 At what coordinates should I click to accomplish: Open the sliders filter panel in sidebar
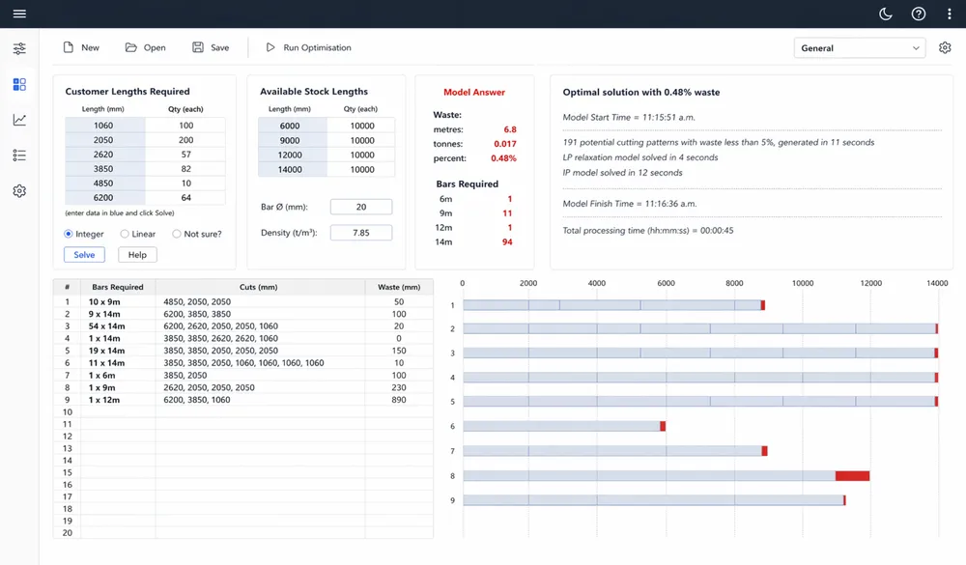[x=19, y=48]
